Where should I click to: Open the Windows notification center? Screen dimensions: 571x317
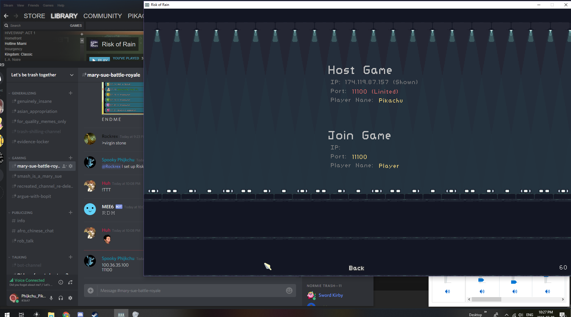(562, 315)
